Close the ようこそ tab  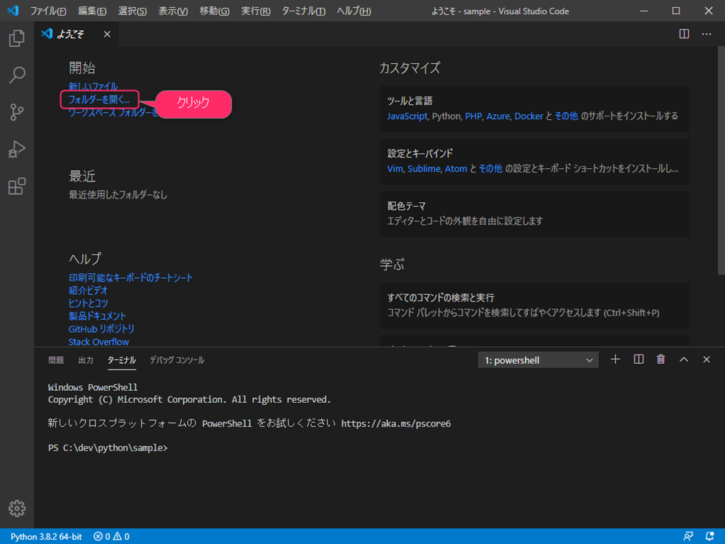click(107, 34)
